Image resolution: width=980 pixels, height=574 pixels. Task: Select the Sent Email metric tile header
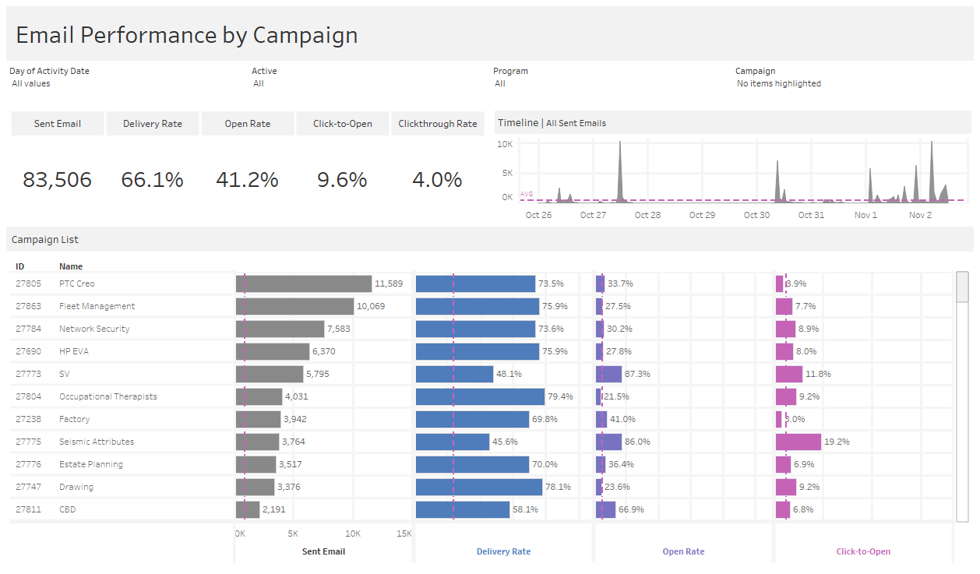point(58,124)
